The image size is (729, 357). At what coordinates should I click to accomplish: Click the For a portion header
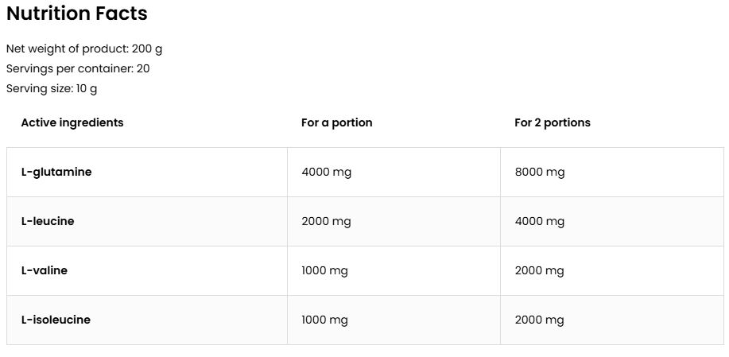(x=337, y=122)
